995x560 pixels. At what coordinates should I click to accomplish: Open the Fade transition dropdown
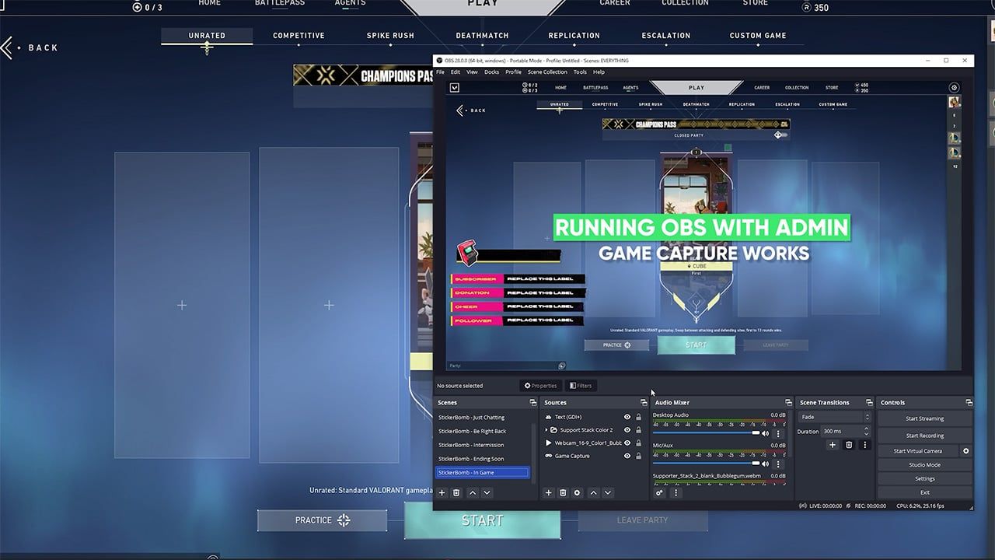point(834,417)
